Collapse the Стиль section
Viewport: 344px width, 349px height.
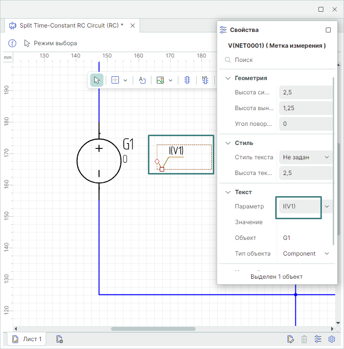(228, 143)
